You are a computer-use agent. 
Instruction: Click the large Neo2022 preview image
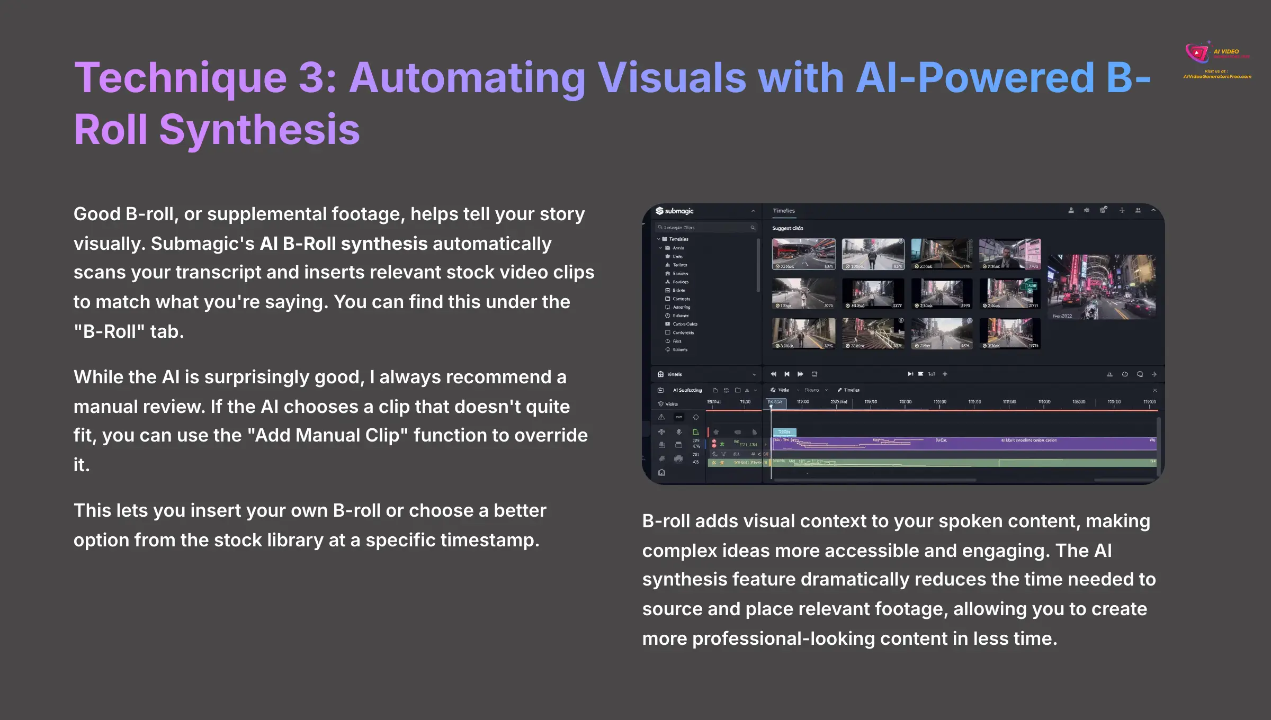click(1102, 286)
